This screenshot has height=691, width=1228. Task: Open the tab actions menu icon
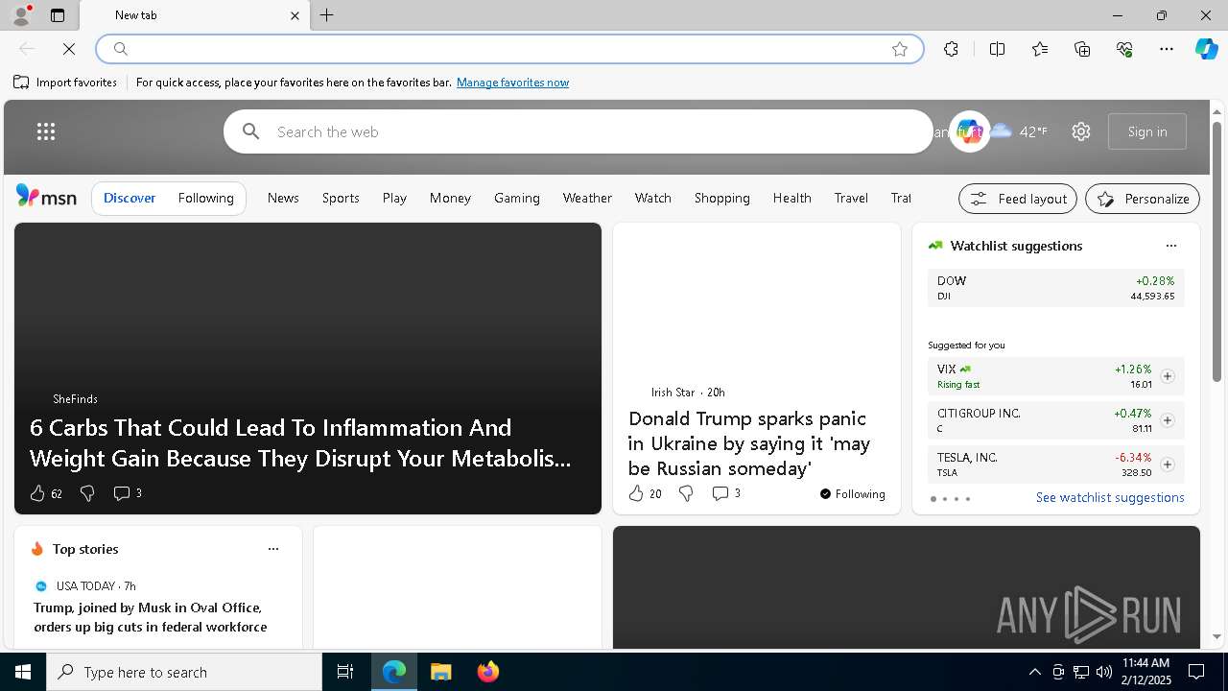pos(58,15)
